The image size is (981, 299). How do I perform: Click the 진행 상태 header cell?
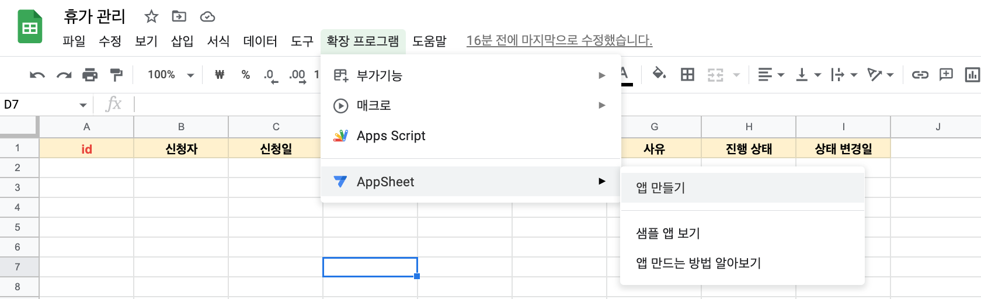coord(749,149)
